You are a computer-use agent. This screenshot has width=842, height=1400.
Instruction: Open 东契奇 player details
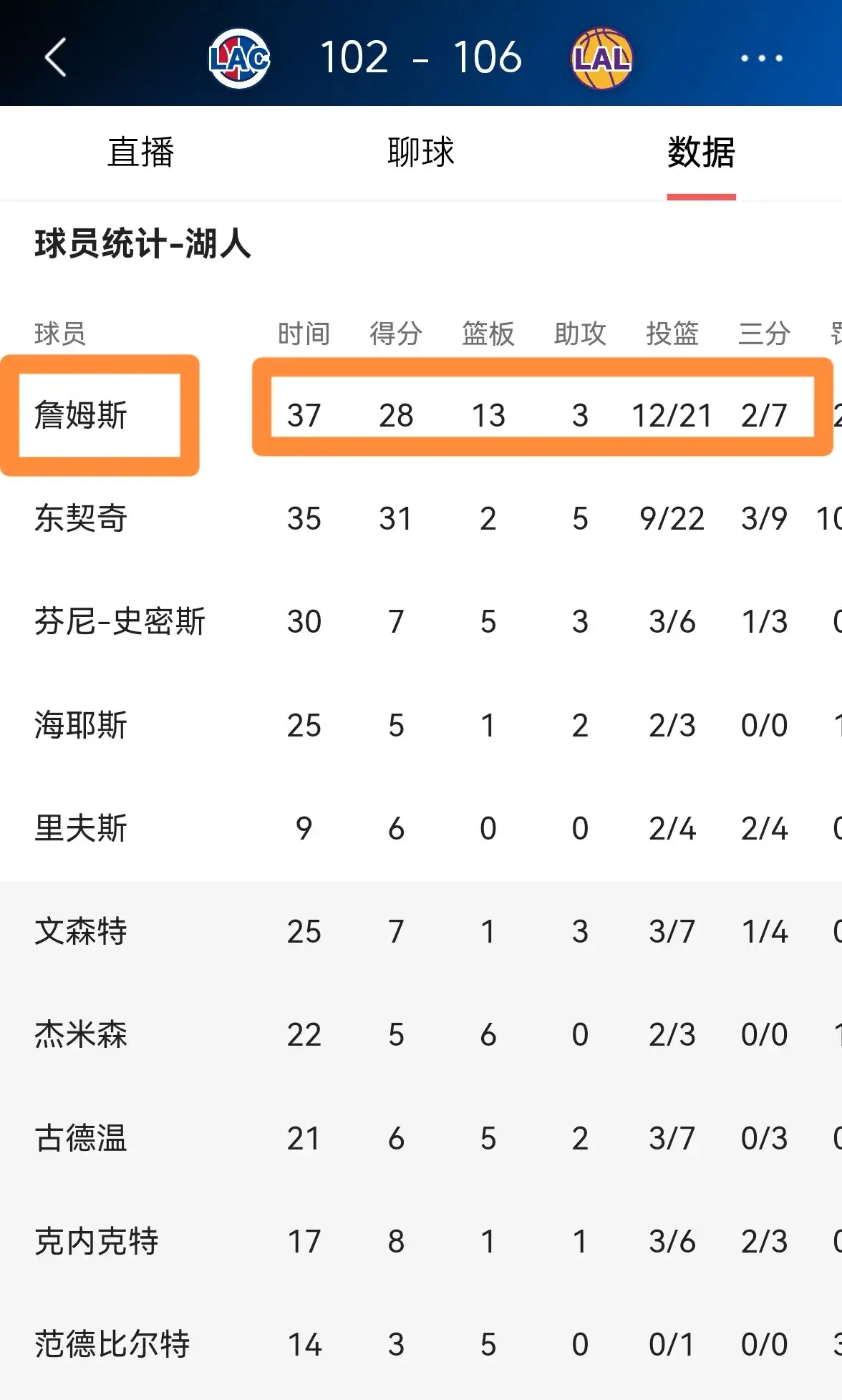click(81, 518)
